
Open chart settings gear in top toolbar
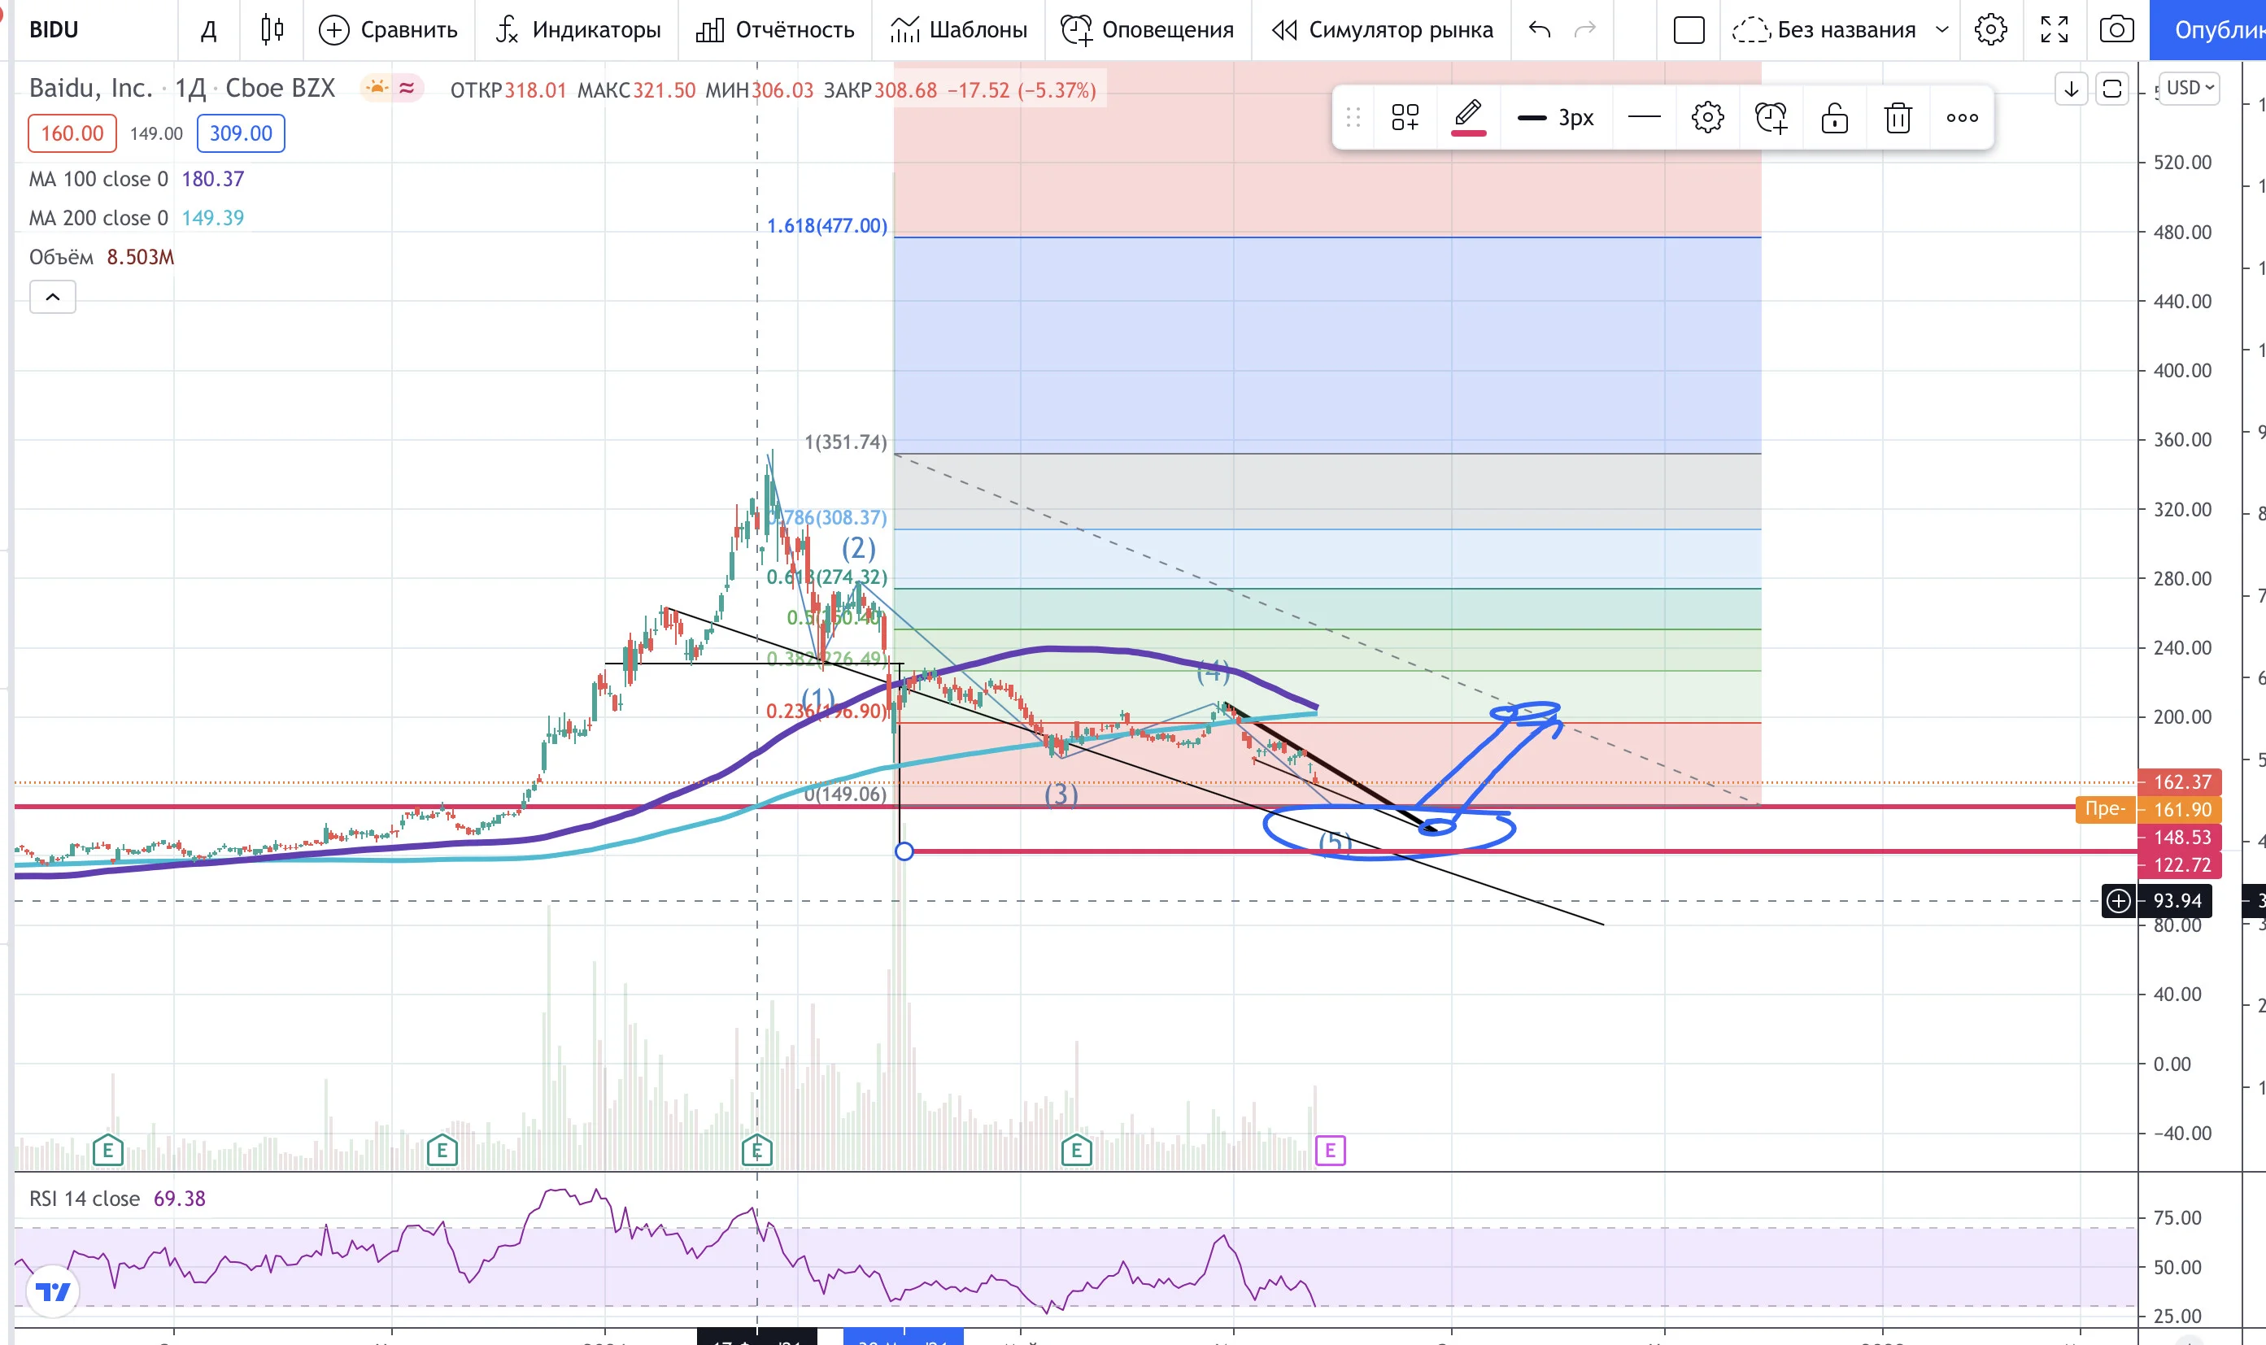tap(1990, 30)
